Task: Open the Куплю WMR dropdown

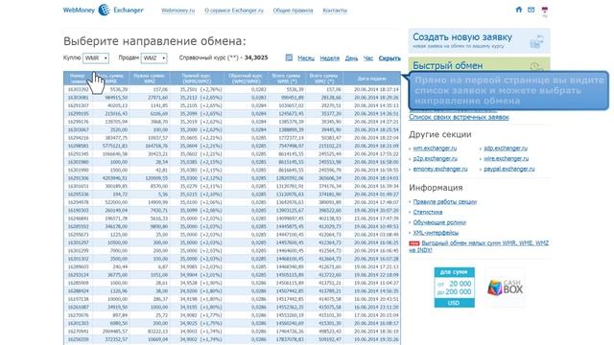Action: tap(96, 57)
